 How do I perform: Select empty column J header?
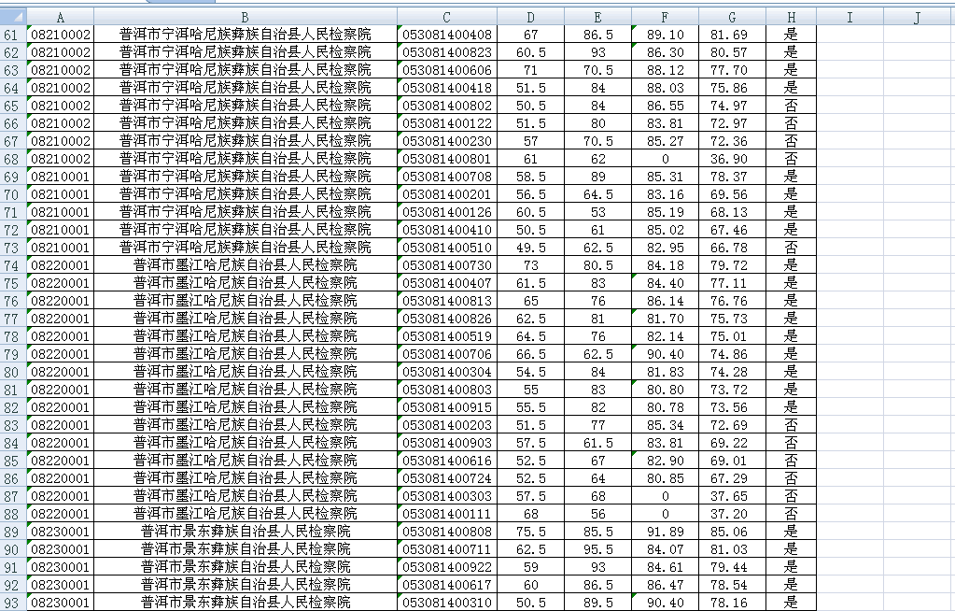click(919, 18)
